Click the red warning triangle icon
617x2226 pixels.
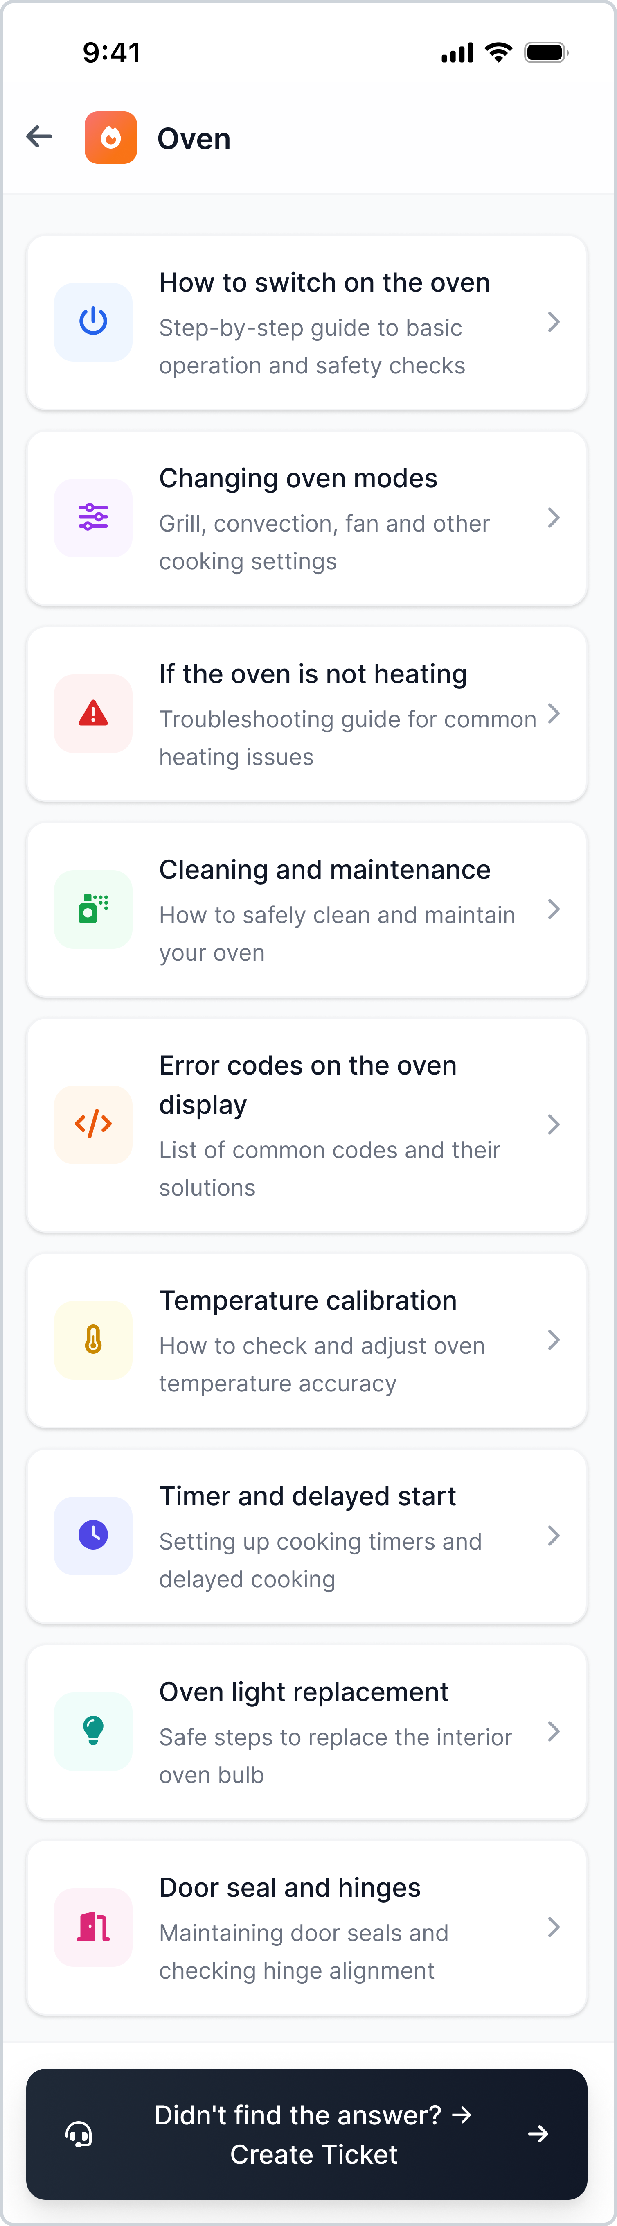(93, 714)
